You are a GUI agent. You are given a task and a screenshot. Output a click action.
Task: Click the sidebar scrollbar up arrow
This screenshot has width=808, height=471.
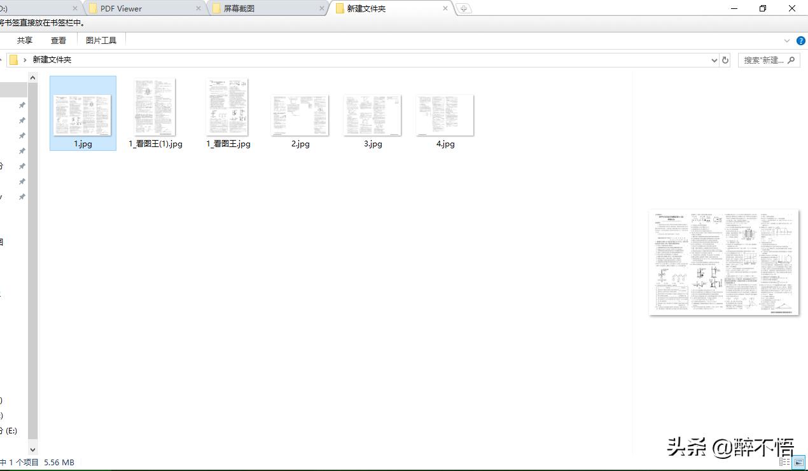tap(33, 77)
